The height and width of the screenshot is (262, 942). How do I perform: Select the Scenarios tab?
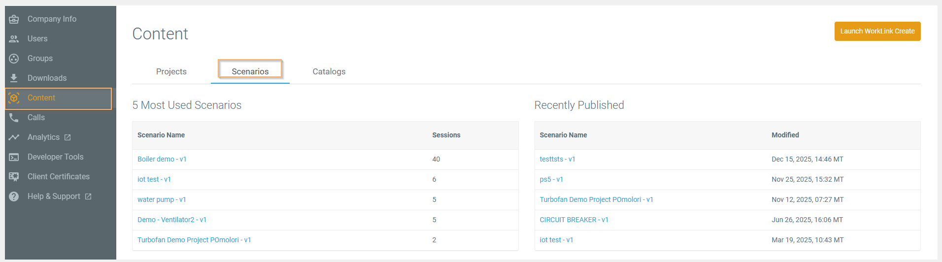[250, 71]
